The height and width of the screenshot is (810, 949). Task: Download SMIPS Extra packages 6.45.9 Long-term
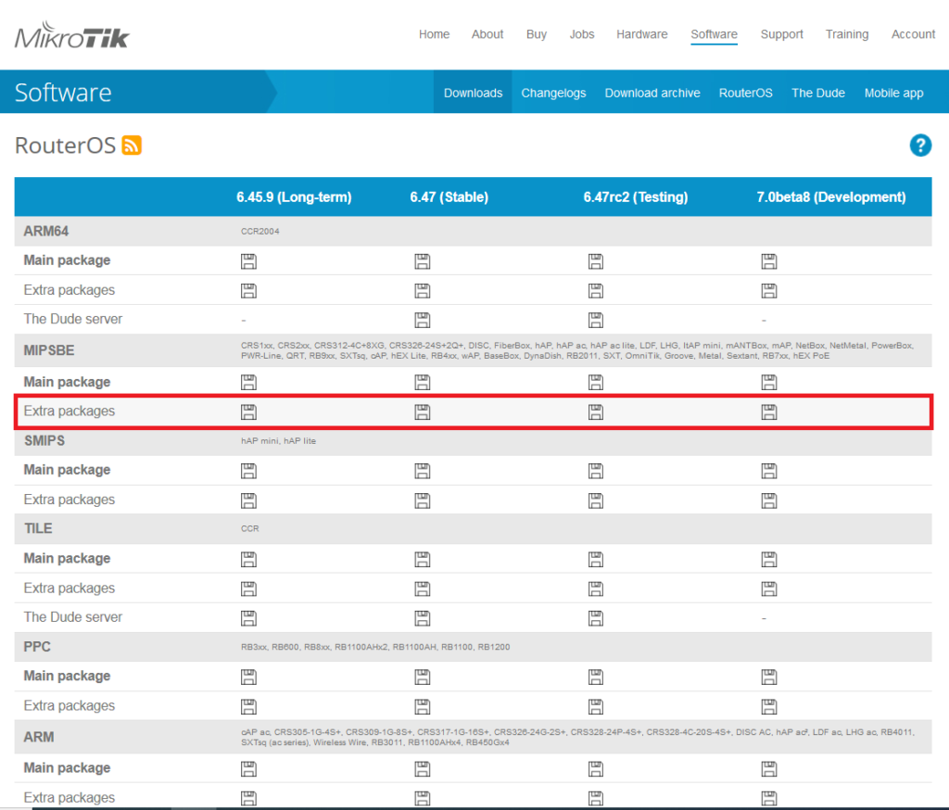248,500
